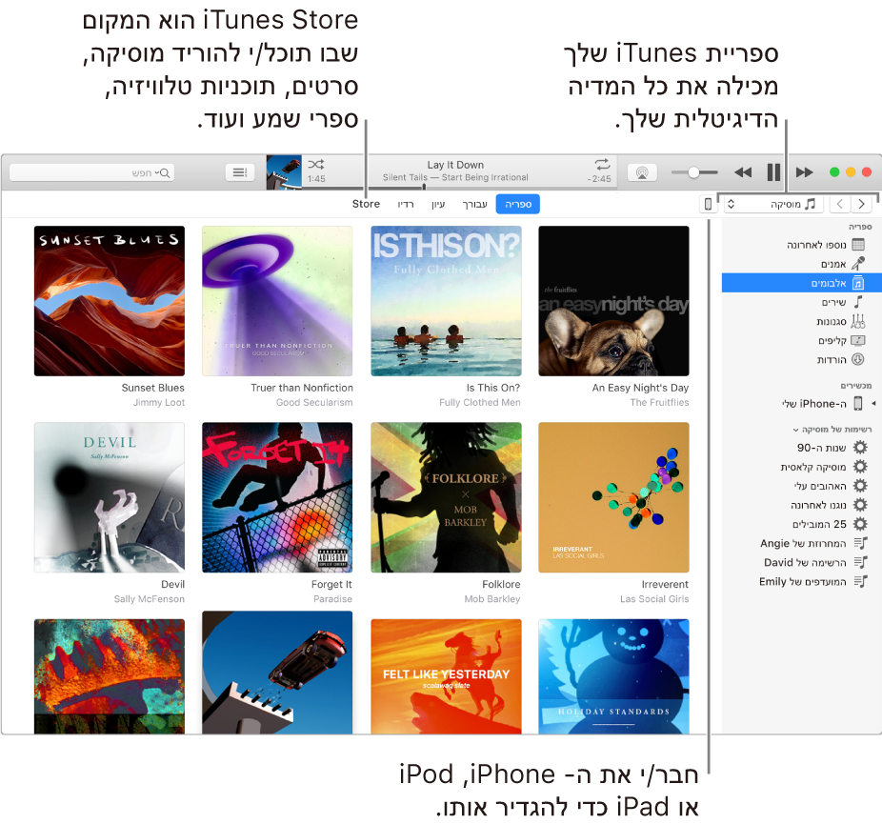Click the Las Social Girls artist name
The height and width of the screenshot is (824, 882).
[x=654, y=599]
